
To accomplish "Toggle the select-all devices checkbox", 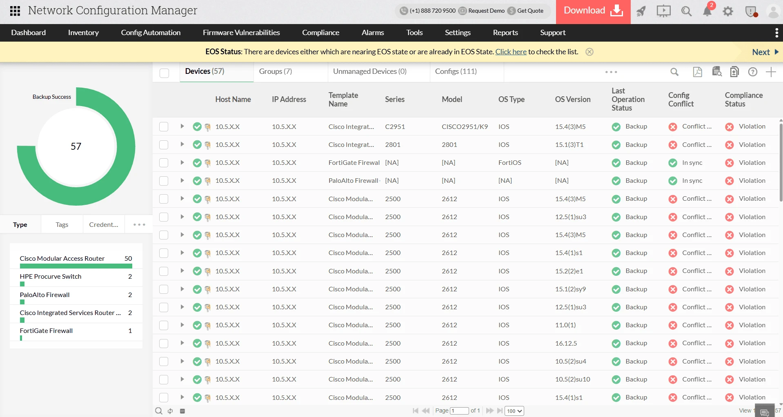I will point(164,73).
